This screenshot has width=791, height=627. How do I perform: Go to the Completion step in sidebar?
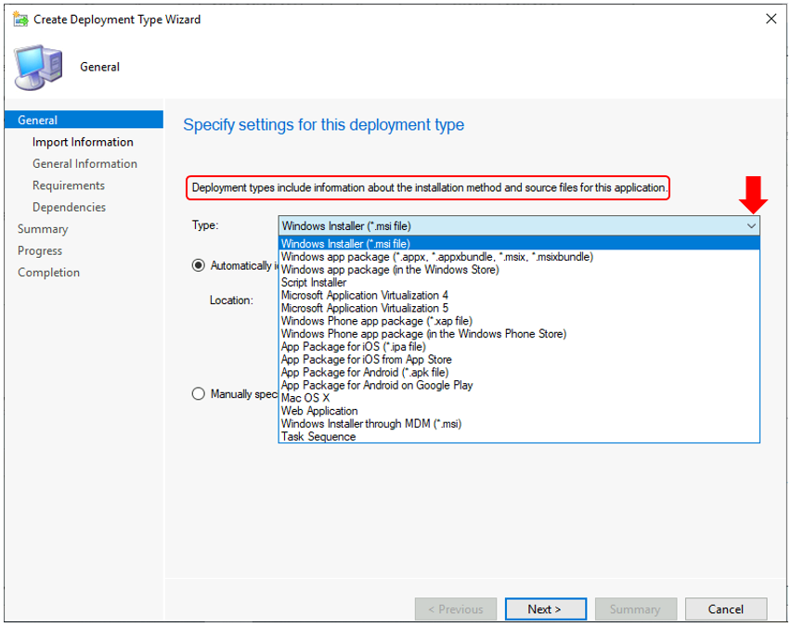click(x=48, y=272)
